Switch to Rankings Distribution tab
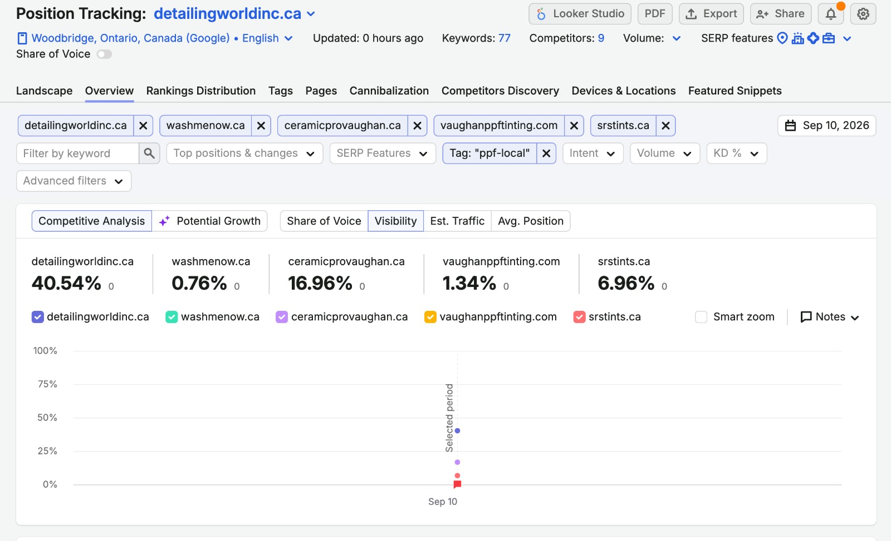Image resolution: width=891 pixels, height=541 pixels. click(201, 91)
